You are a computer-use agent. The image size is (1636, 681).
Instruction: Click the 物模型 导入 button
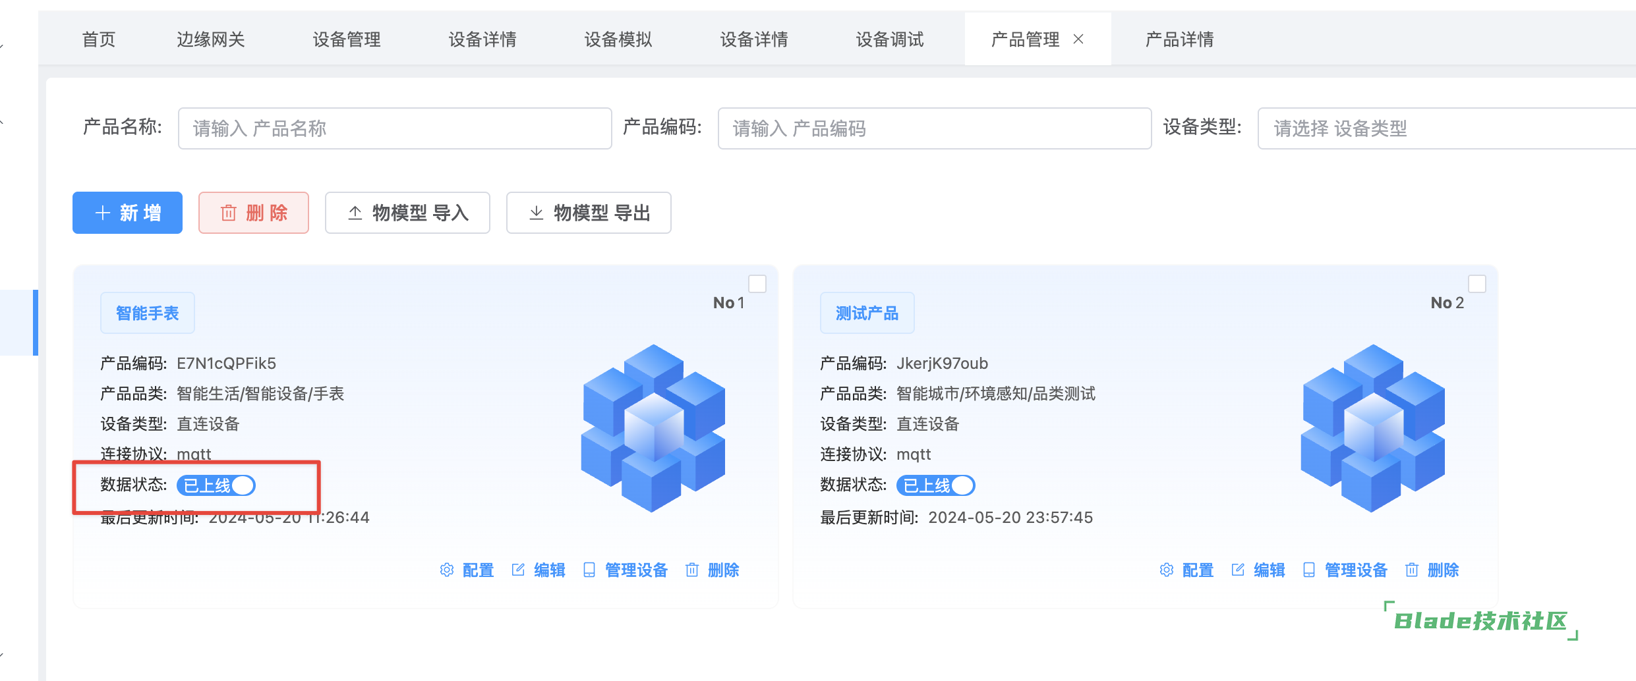tap(407, 213)
